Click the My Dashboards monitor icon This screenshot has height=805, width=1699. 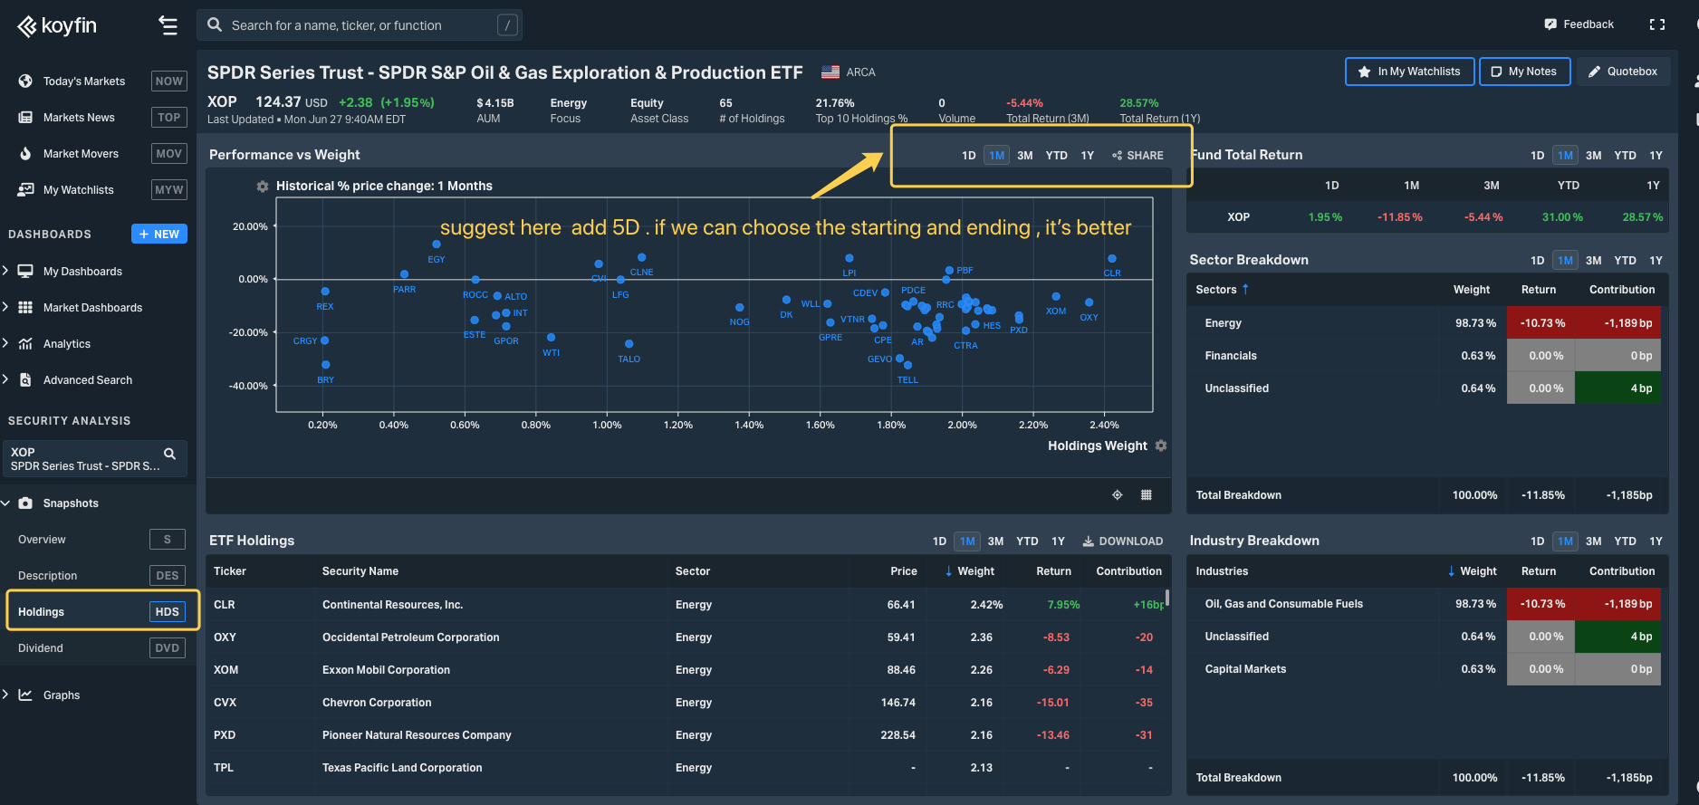point(25,272)
